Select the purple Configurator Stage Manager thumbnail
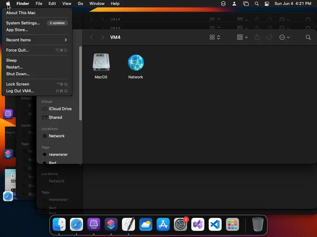The height and width of the screenshot is (237, 317). [x=8, y=114]
